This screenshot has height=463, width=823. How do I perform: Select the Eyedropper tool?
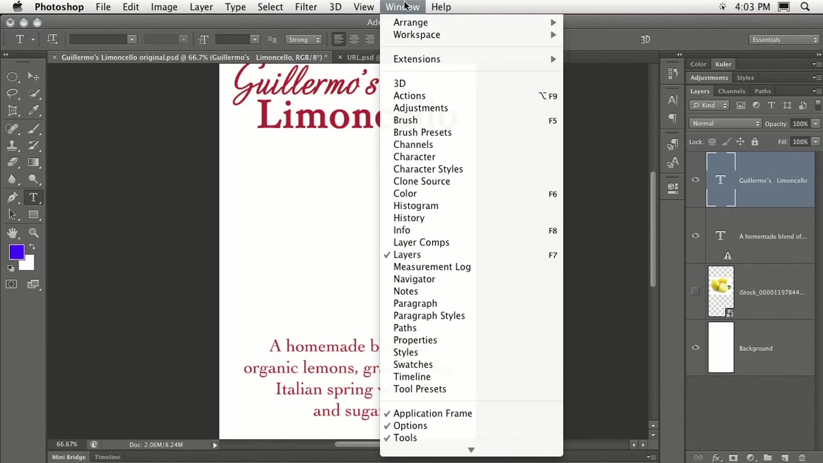34,110
